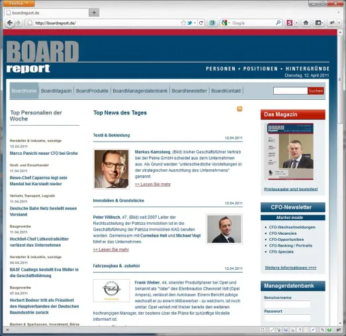Click the pink S toolbar icon
The image size is (346, 336).
289,22
